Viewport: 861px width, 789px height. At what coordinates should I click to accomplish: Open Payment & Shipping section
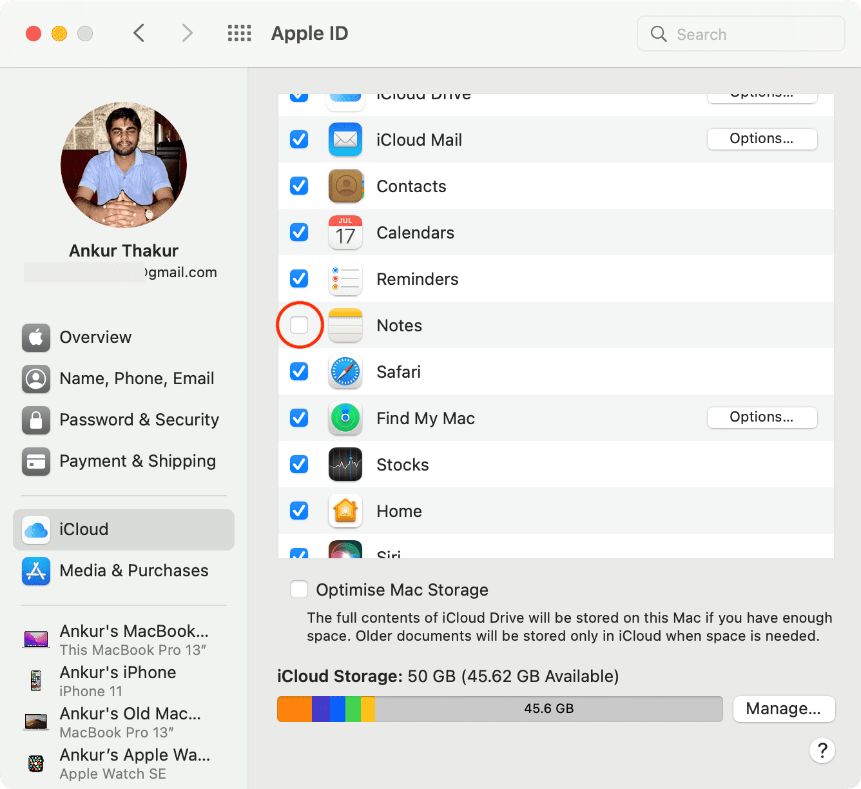coord(124,461)
